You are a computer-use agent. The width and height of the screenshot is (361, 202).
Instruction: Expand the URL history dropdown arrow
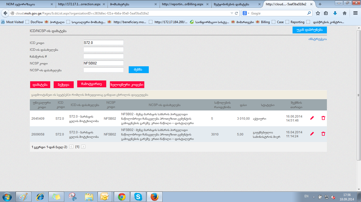(x=232, y=13)
